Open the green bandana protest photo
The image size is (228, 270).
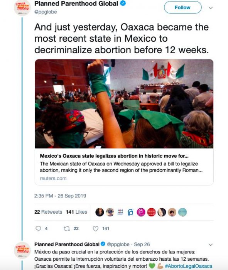coord(124,104)
